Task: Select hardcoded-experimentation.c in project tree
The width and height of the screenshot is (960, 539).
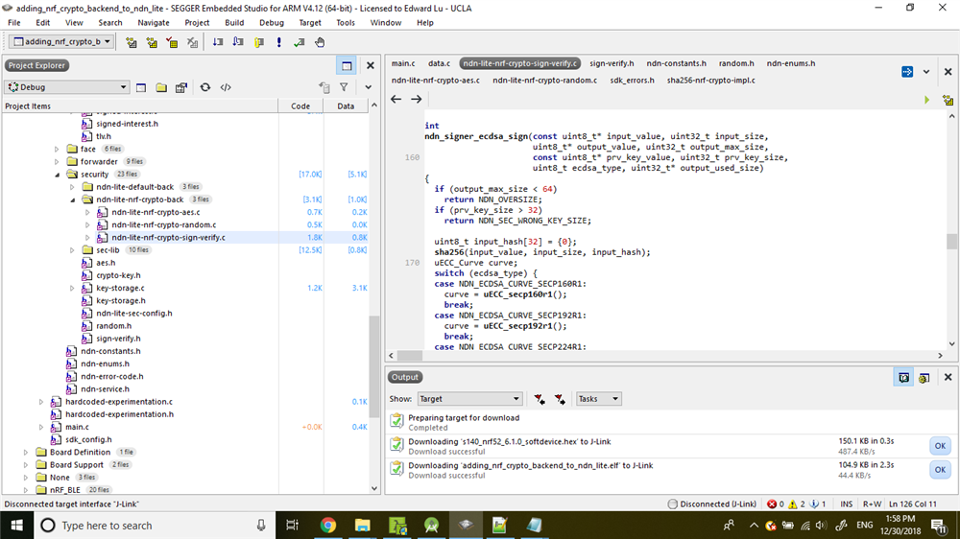Action: pyautogui.click(x=119, y=402)
